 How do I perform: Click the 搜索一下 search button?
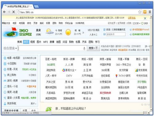pos(93,48)
